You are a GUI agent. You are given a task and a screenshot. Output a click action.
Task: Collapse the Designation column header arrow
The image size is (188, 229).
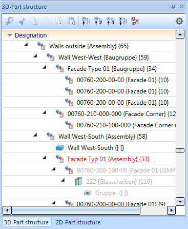pos(10,35)
